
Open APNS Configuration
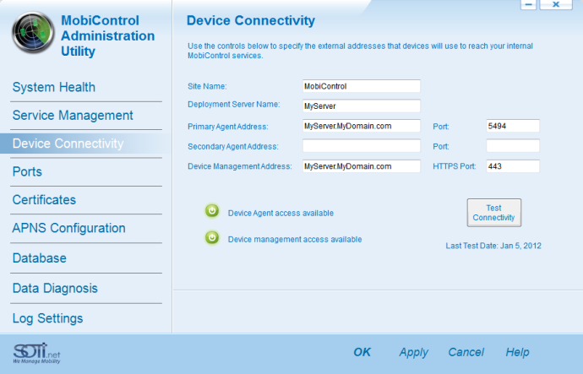(x=68, y=228)
